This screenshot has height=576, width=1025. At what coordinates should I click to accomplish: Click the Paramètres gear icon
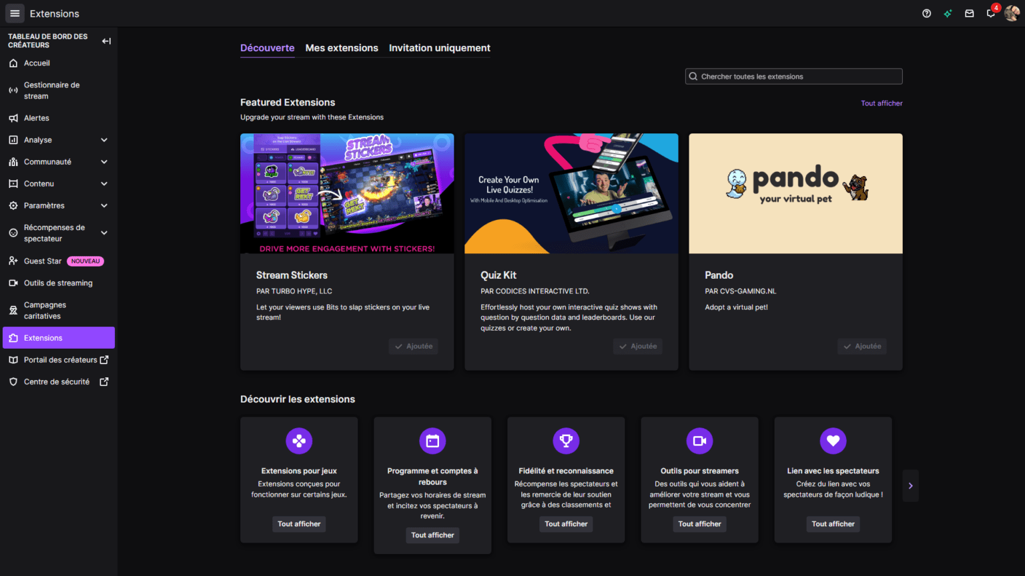[x=13, y=206]
